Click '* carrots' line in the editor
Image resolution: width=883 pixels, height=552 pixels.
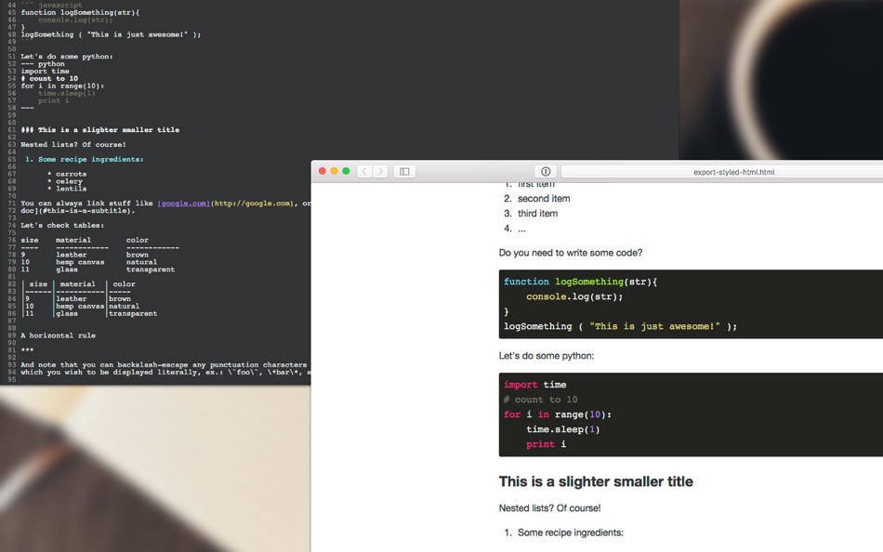67,174
